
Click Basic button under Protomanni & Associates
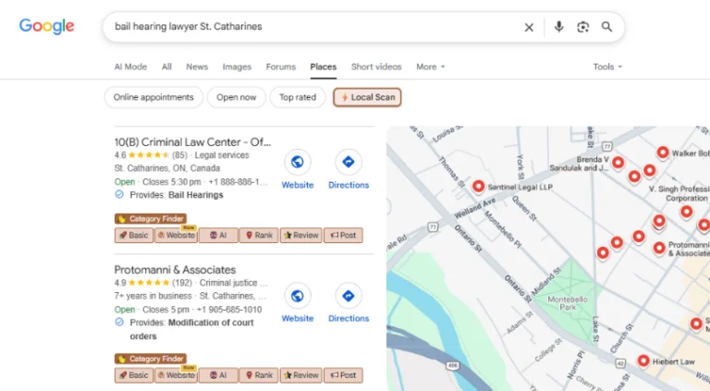coord(134,375)
